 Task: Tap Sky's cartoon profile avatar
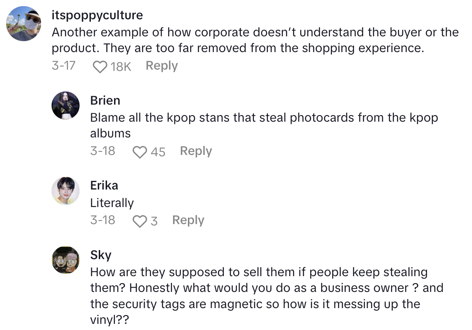pyautogui.click(x=66, y=260)
